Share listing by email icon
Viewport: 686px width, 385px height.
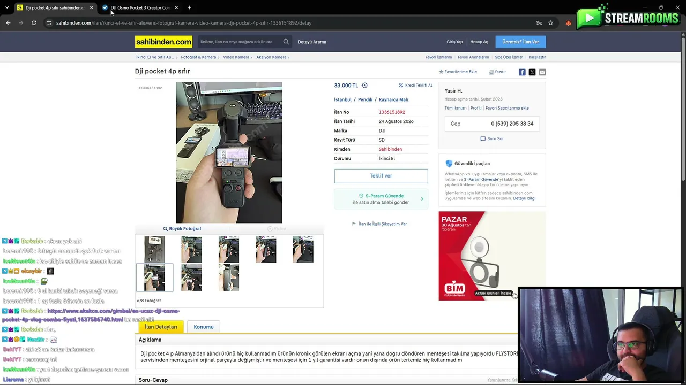pyautogui.click(x=542, y=72)
